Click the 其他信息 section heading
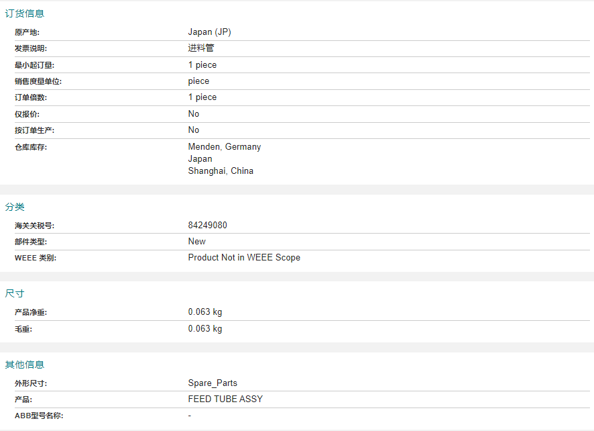 [25, 365]
